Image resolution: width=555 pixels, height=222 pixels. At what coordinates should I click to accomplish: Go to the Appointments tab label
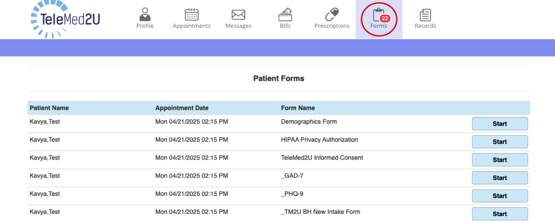tap(191, 26)
